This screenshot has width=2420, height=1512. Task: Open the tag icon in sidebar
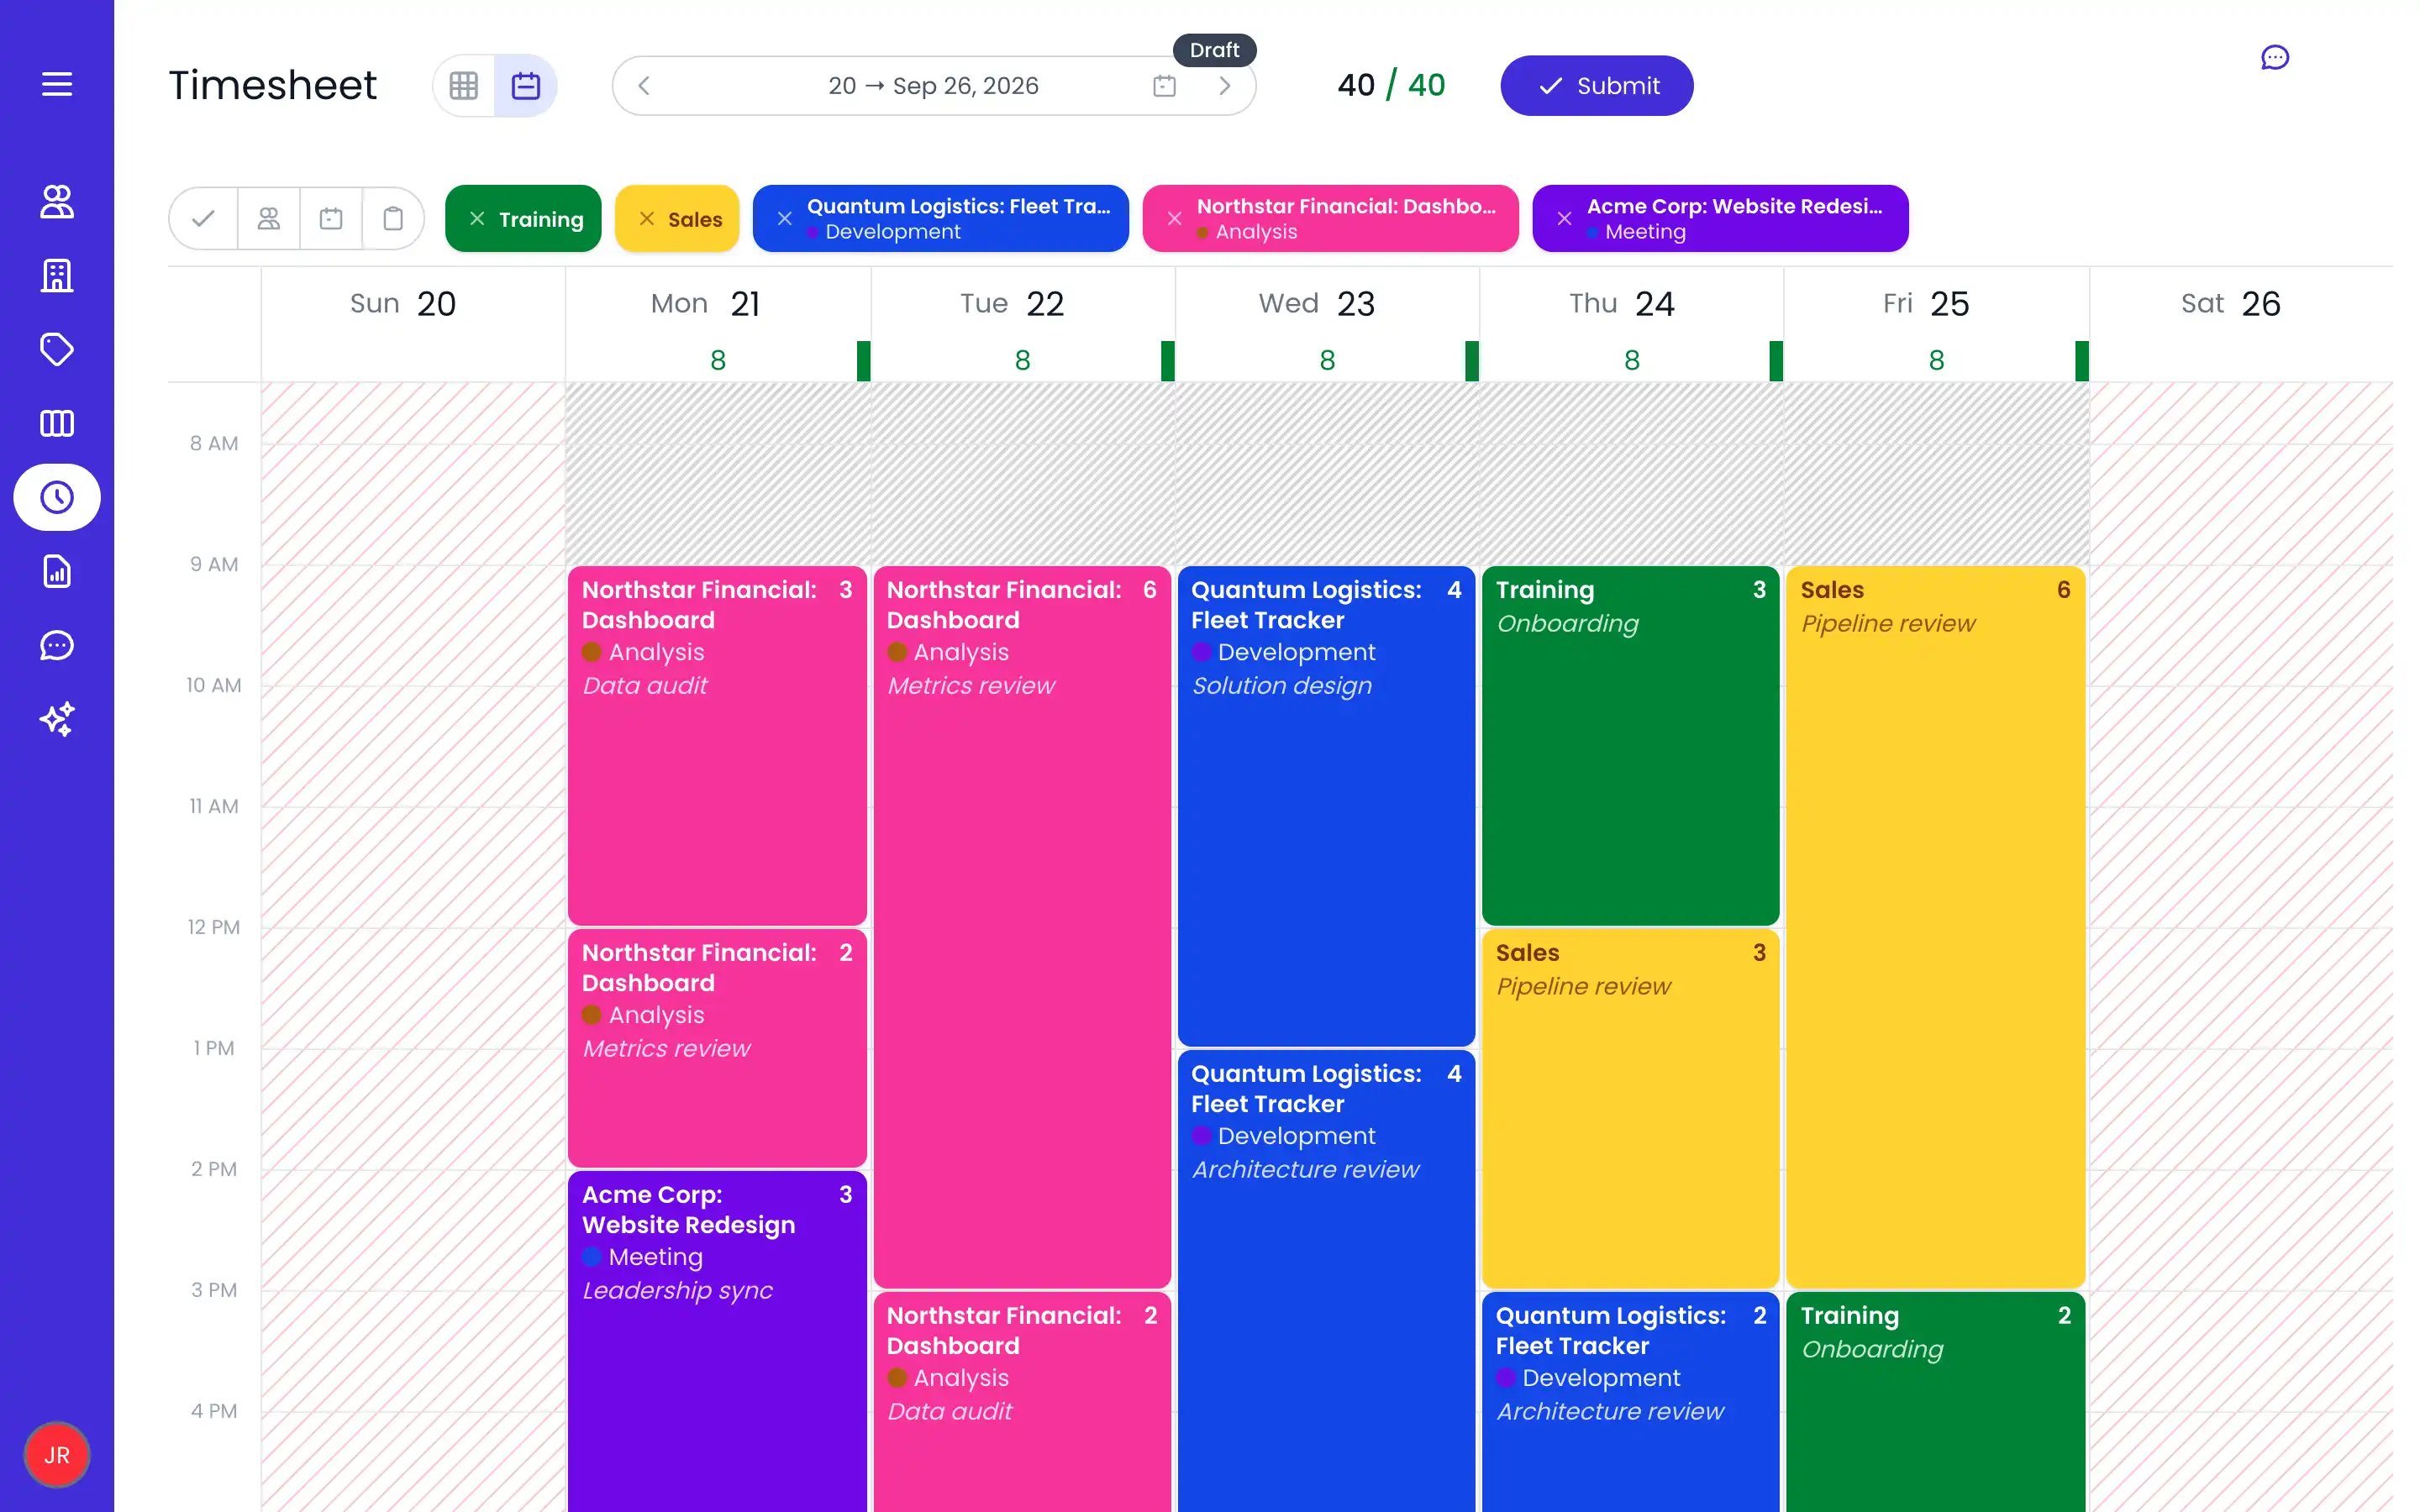pyautogui.click(x=57, y=349)
